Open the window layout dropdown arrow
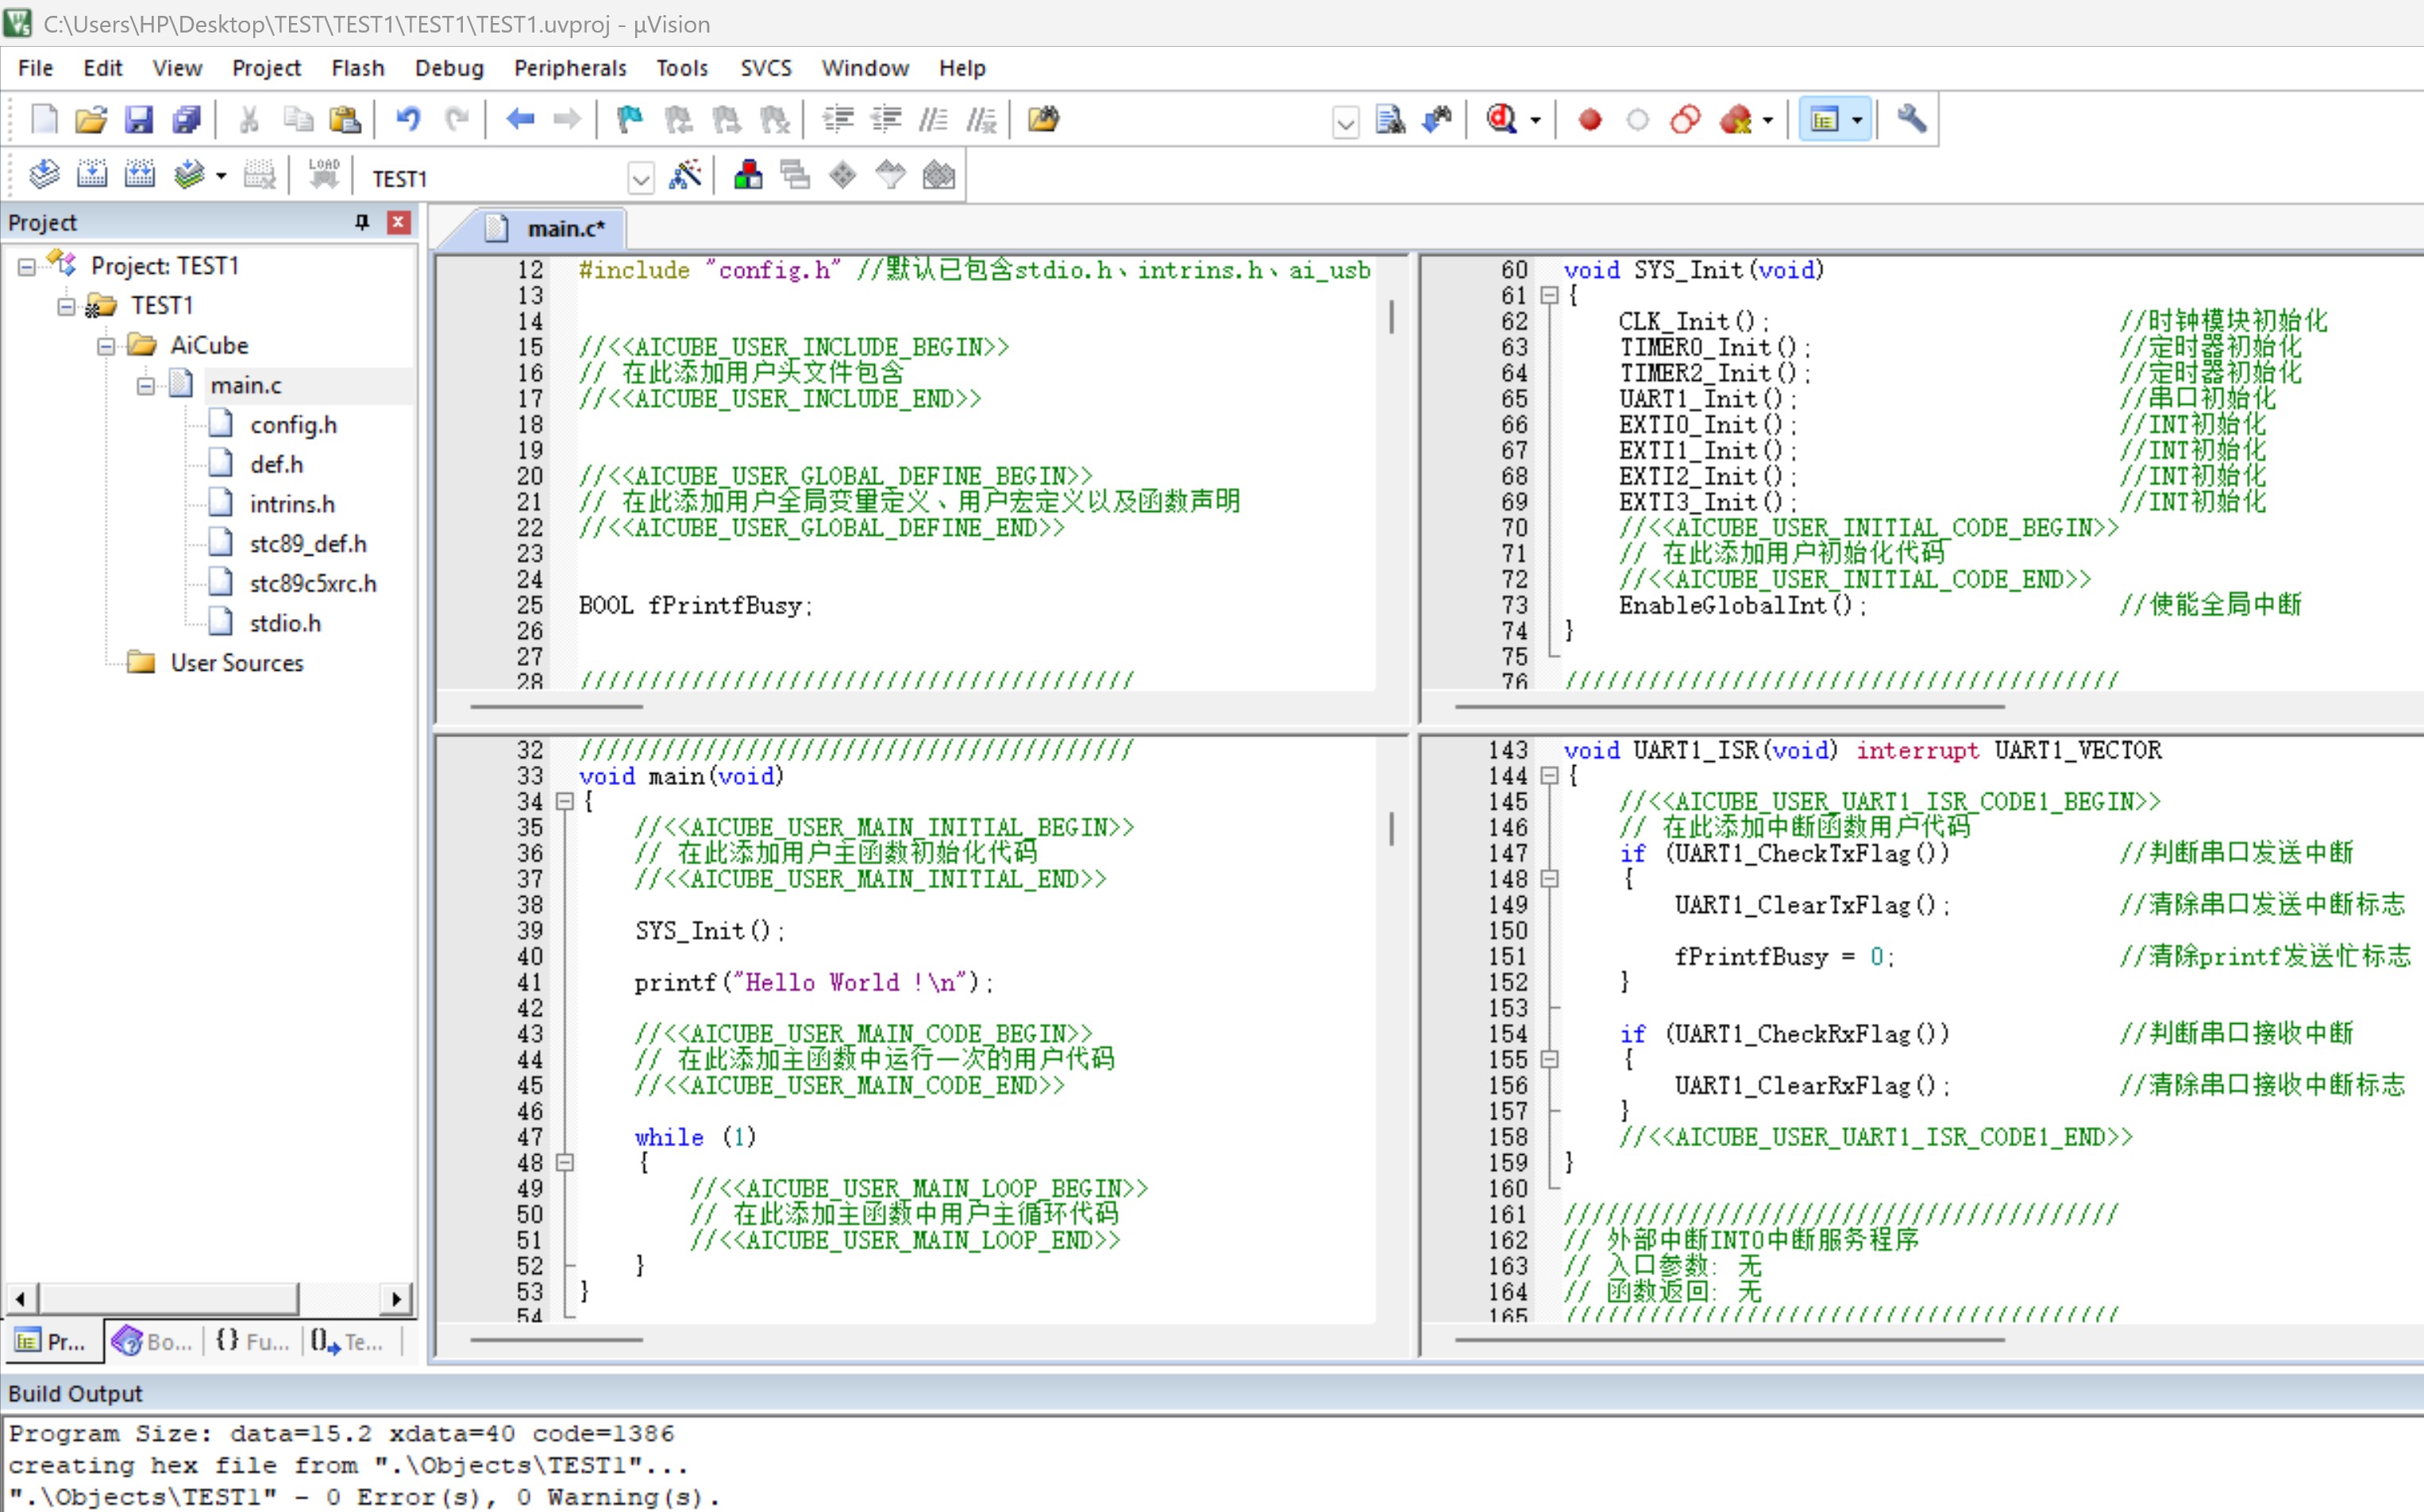The height and width of the screenshot is (1512, 2424). [1858, 120]
